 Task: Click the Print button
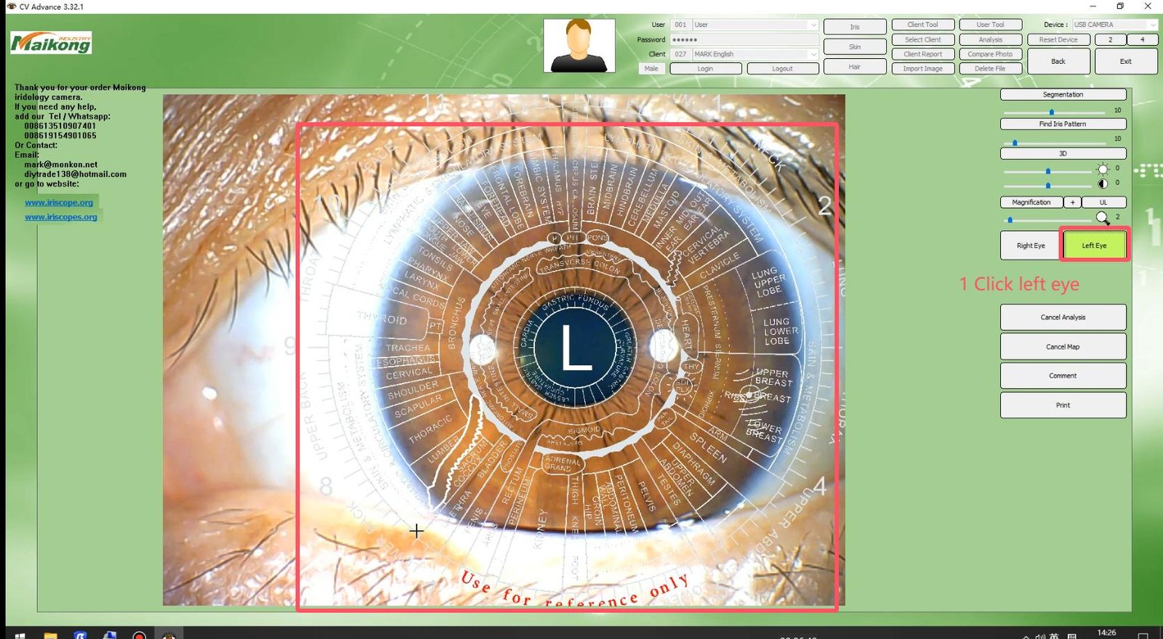1063,405
